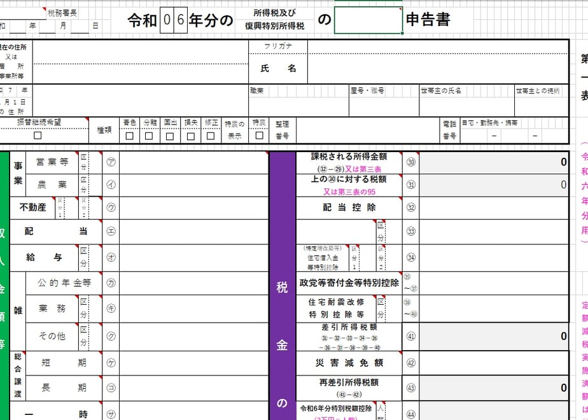Select the 復興特別所得税 heading text

(274, 26)
